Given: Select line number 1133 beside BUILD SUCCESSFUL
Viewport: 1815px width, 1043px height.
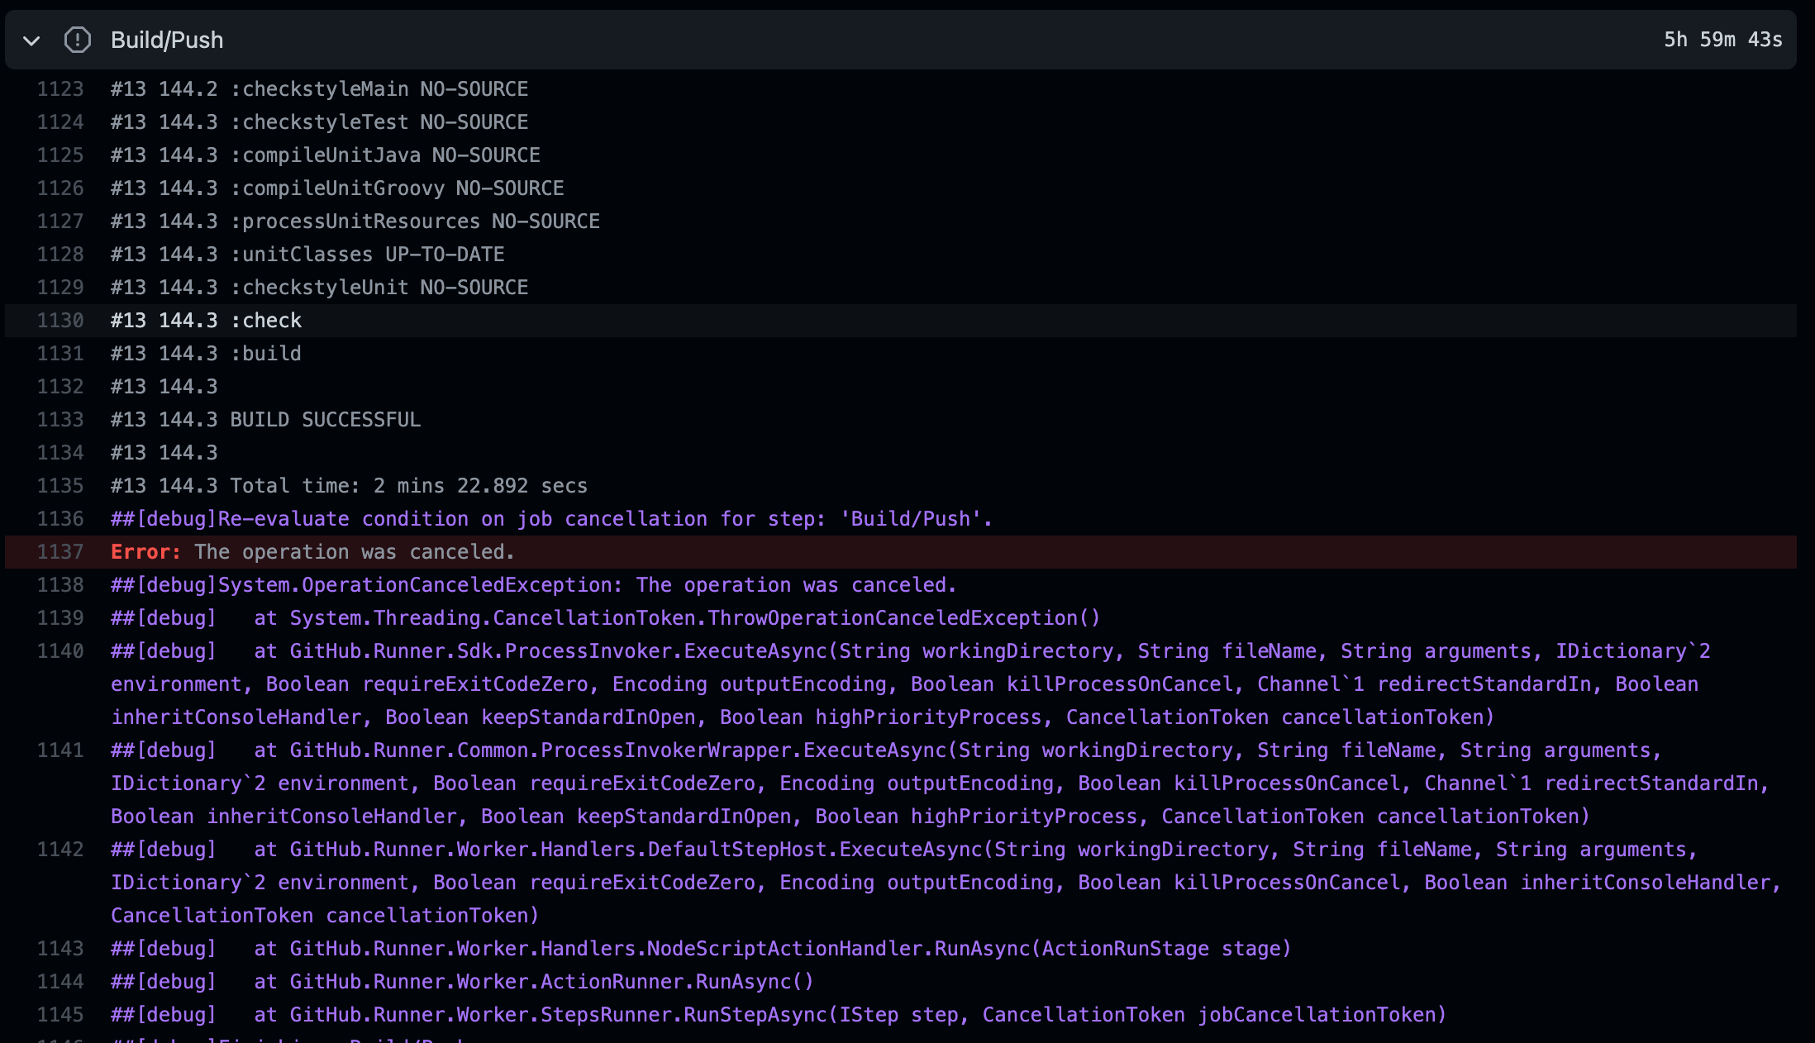Looking at the screenshot, I should [x=60, y=419].
